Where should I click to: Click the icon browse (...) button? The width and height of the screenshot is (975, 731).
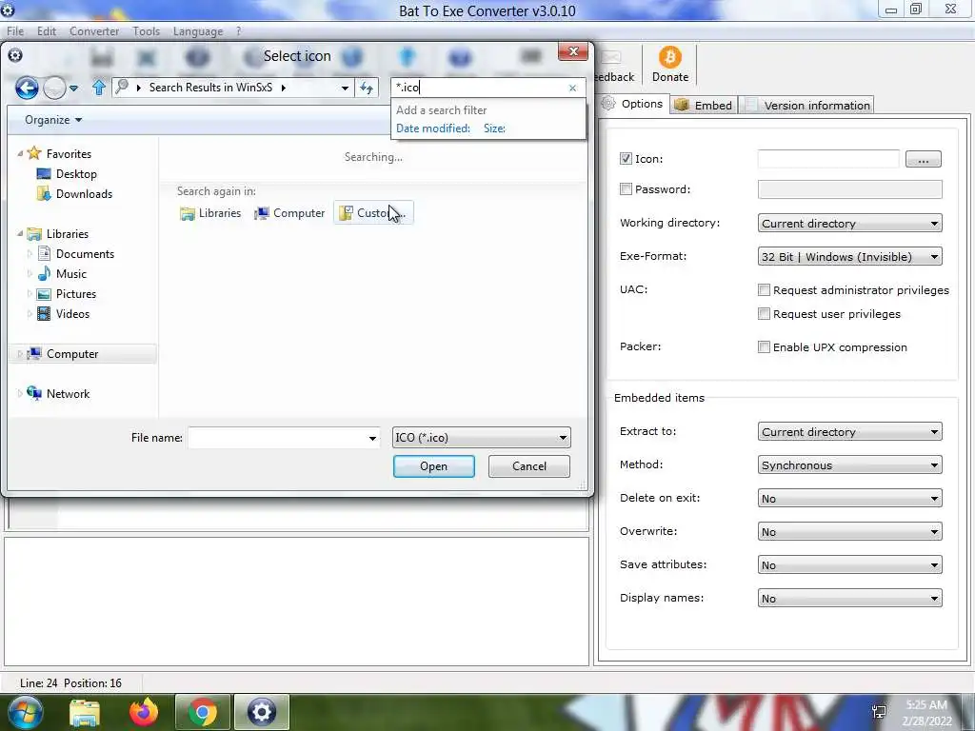tap(924, 159)
